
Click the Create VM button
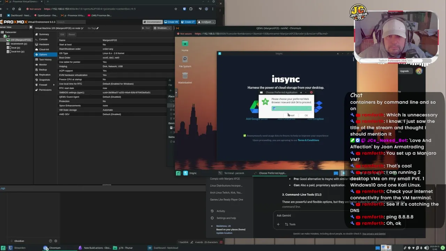click(x=171, y=22)
